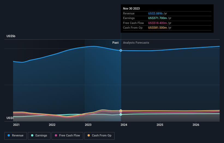This screenshot has width=224, height=143.
Task: Click the US$518.400m free cash flow value
Action: [x=157, y=23]
